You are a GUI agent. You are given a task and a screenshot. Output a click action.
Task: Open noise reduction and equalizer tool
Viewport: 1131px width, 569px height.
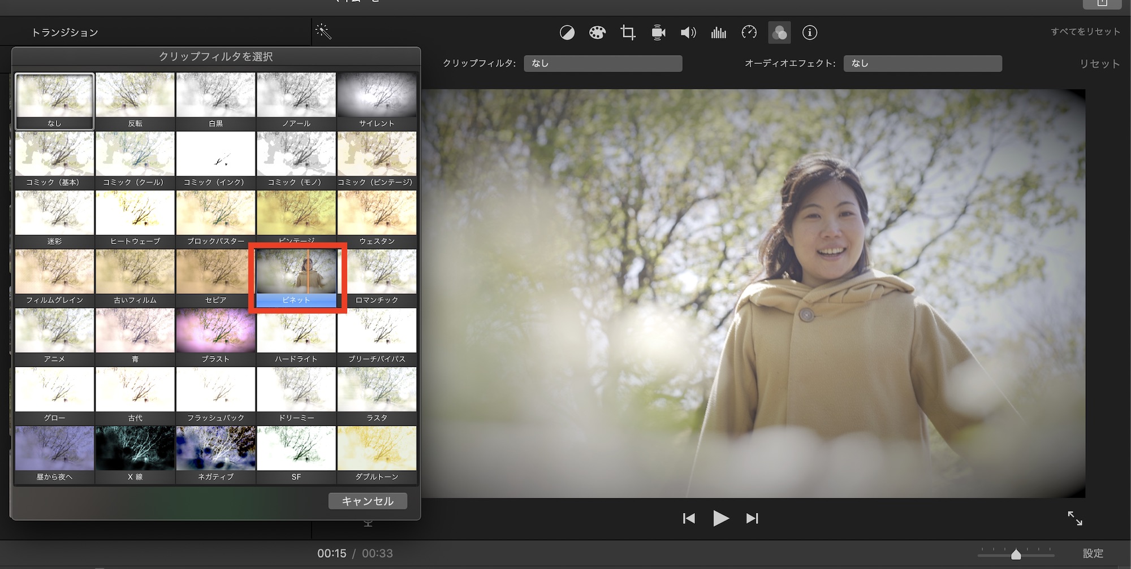tap(719, 33)
